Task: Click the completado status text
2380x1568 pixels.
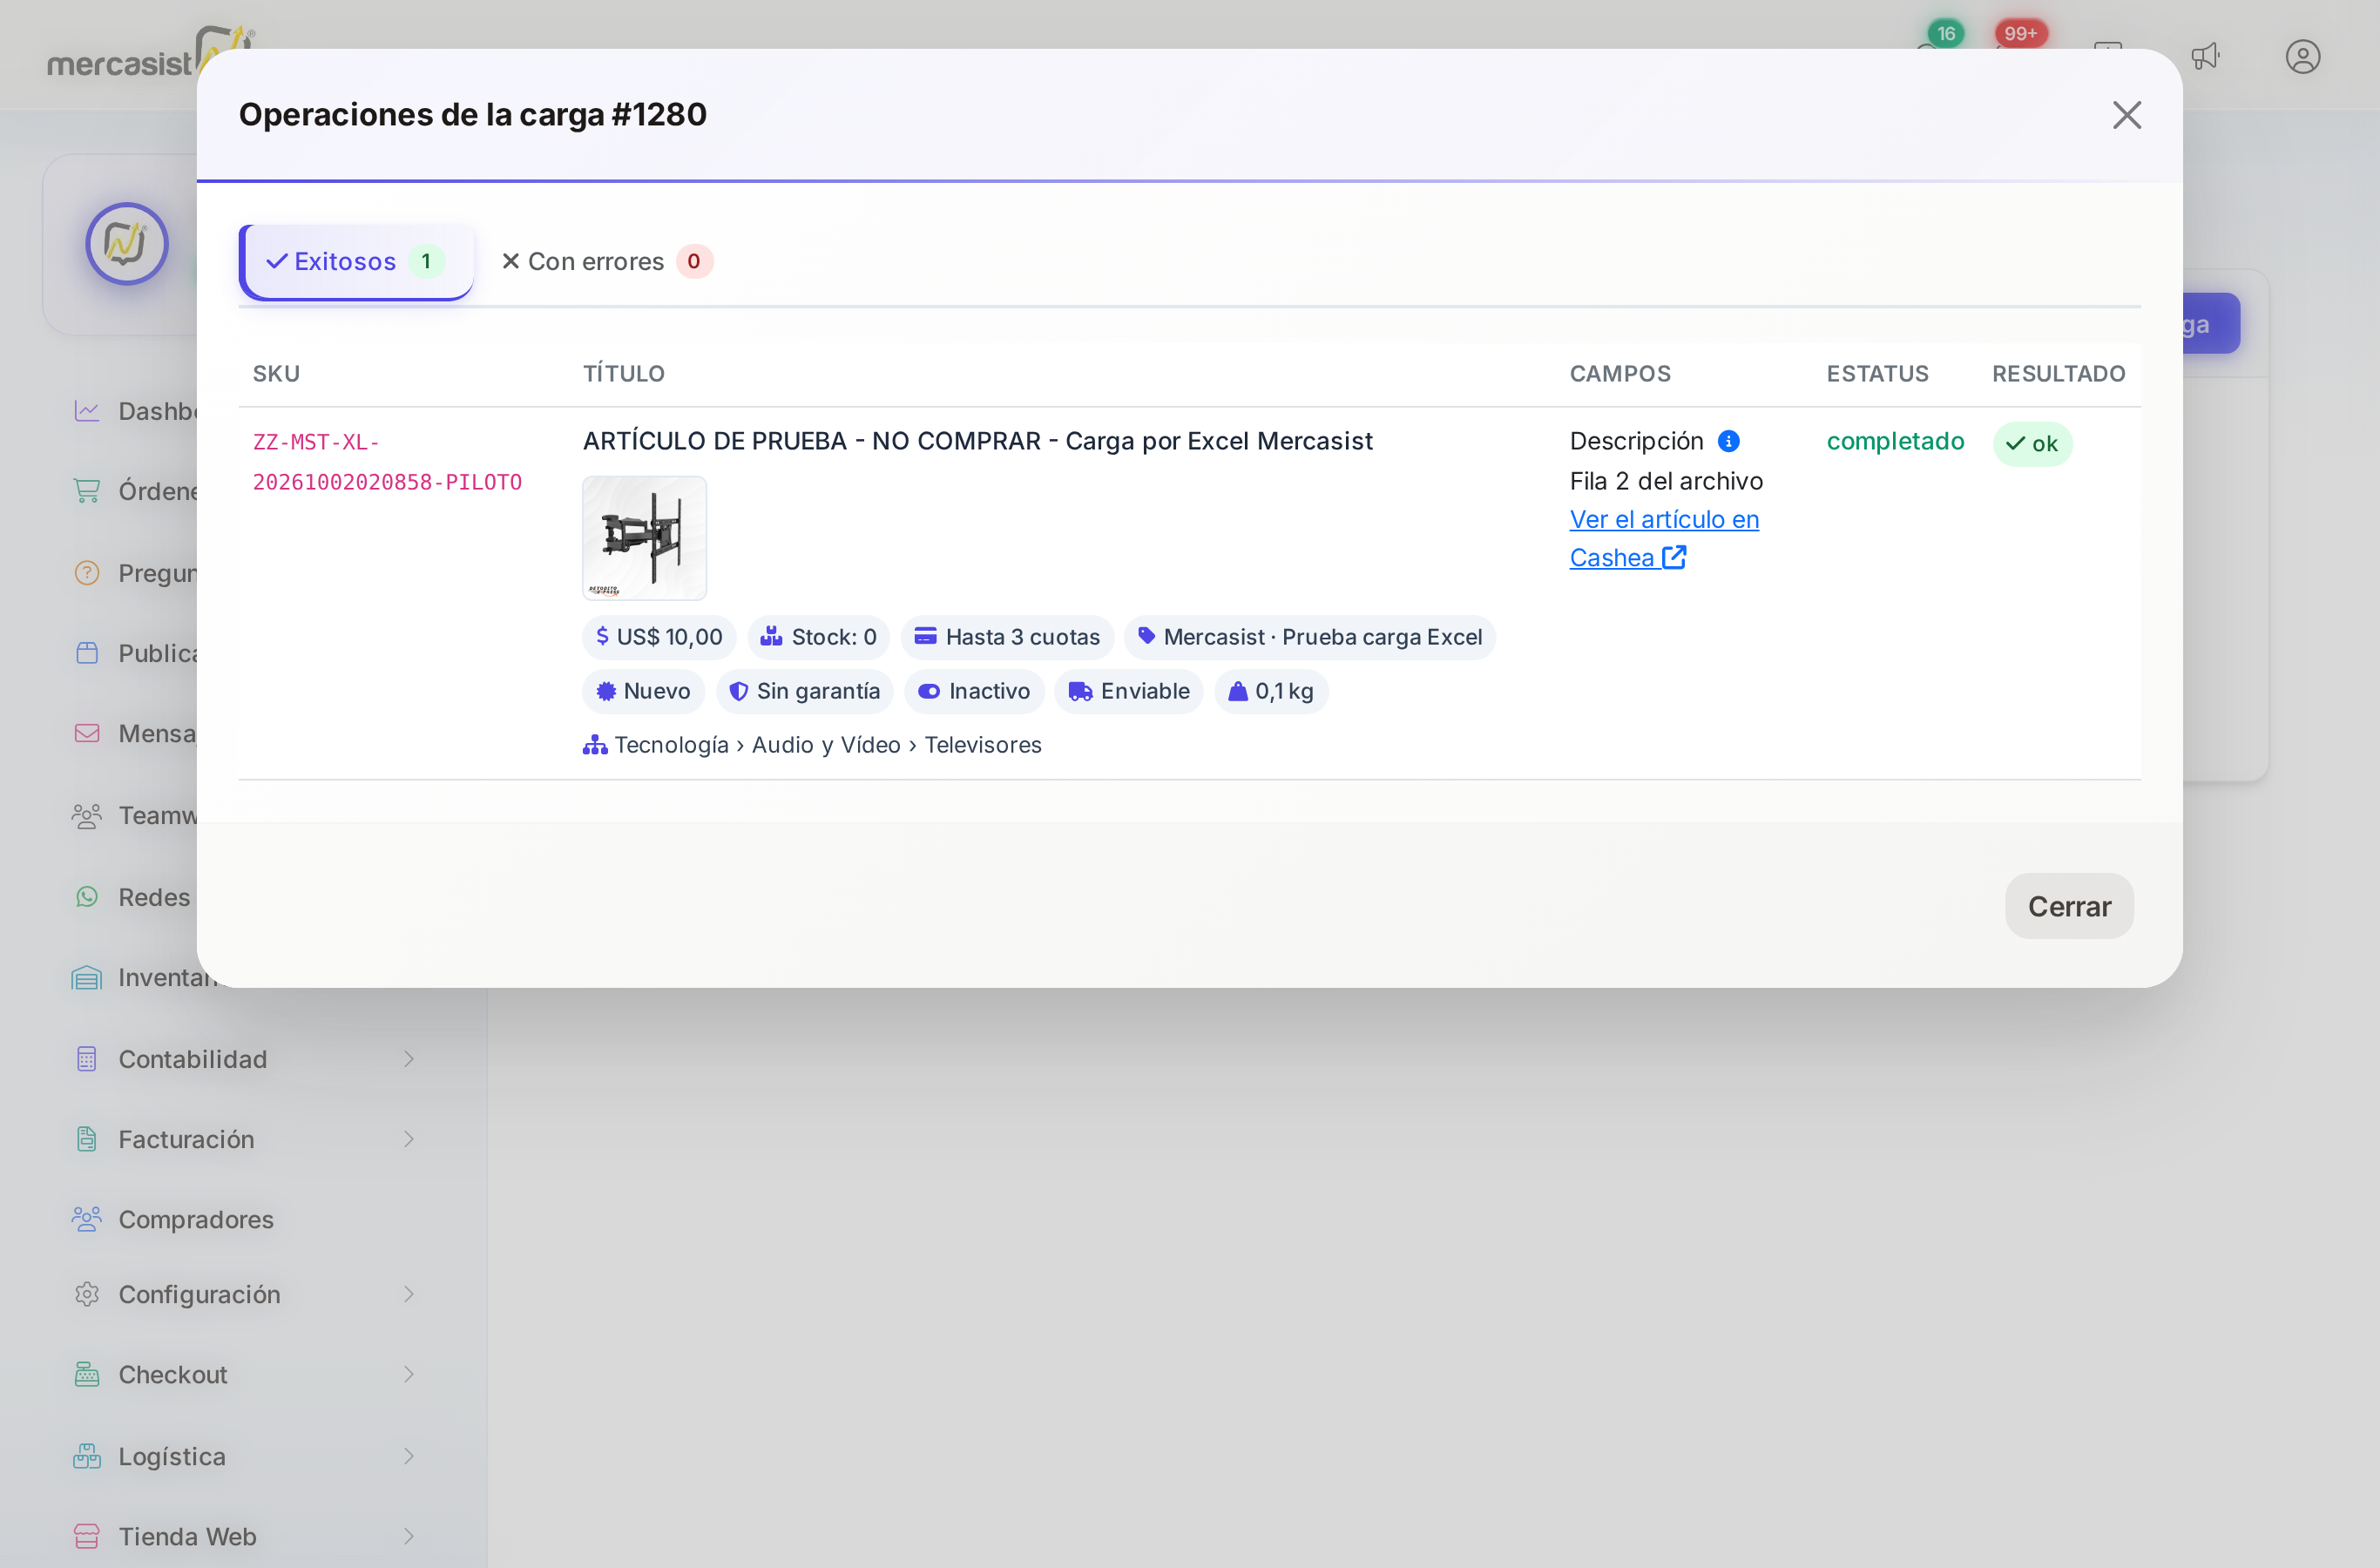Action: 1895,441
